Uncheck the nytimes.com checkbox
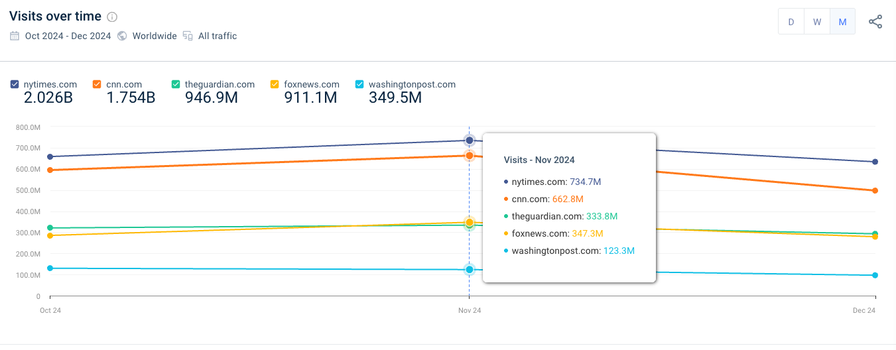 (x=15, y=84)
